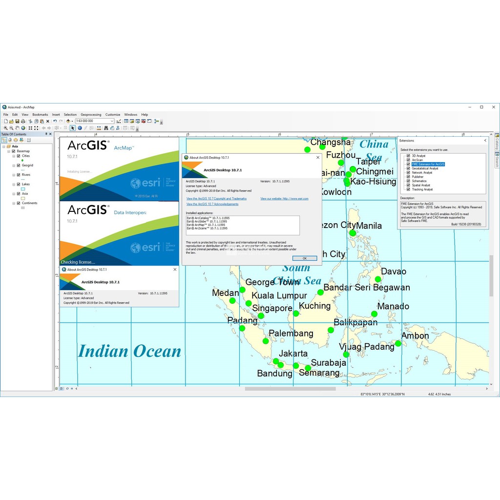
Task: Open the Table Of Contents window icon
Action: [126, 121]
